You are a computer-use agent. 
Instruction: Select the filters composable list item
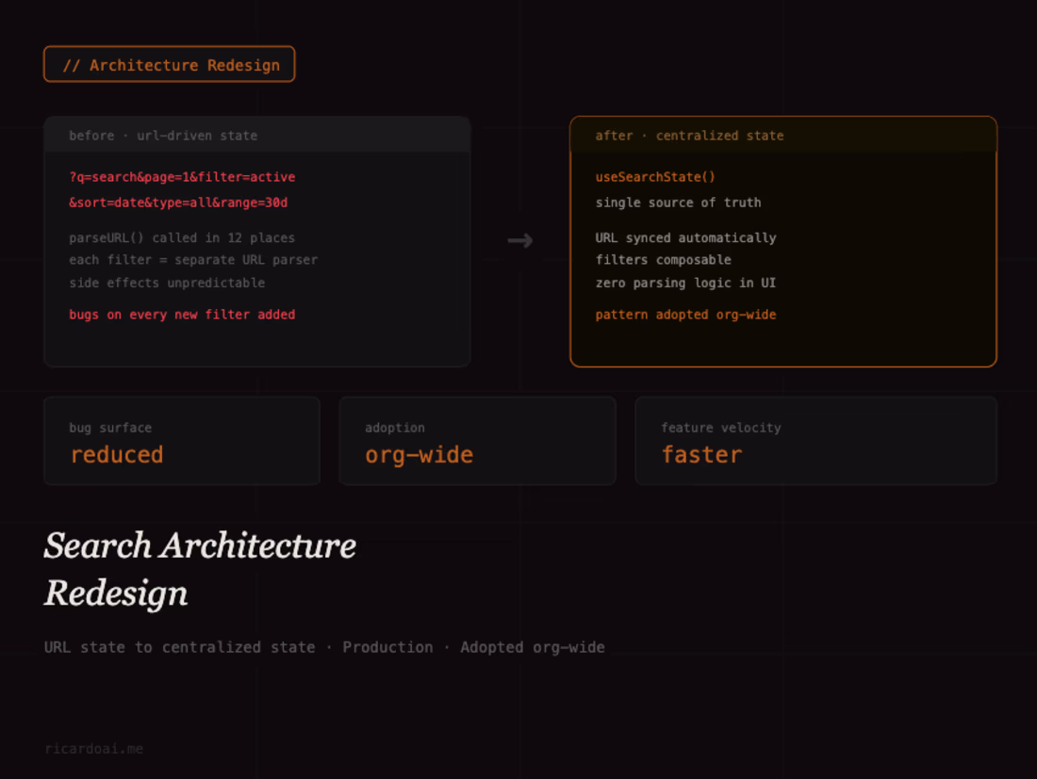click(663, 260)
